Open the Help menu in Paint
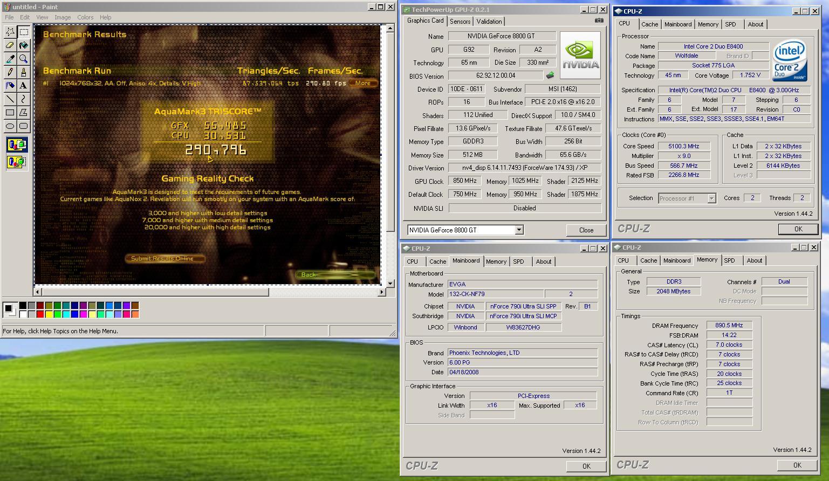829x481 pixels. tap(106, 17)
